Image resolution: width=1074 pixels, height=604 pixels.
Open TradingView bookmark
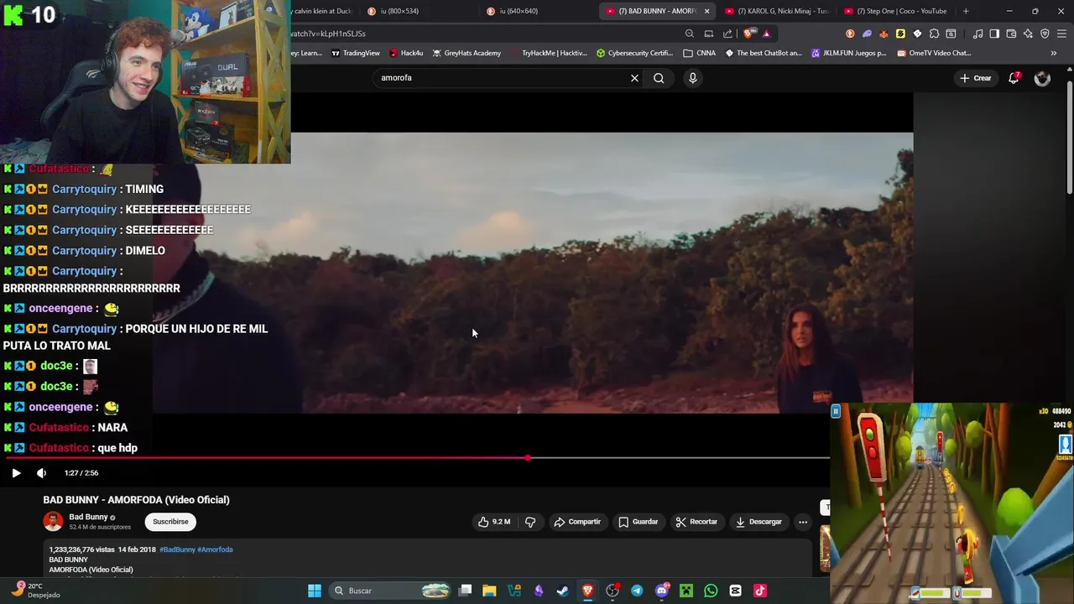356,53
